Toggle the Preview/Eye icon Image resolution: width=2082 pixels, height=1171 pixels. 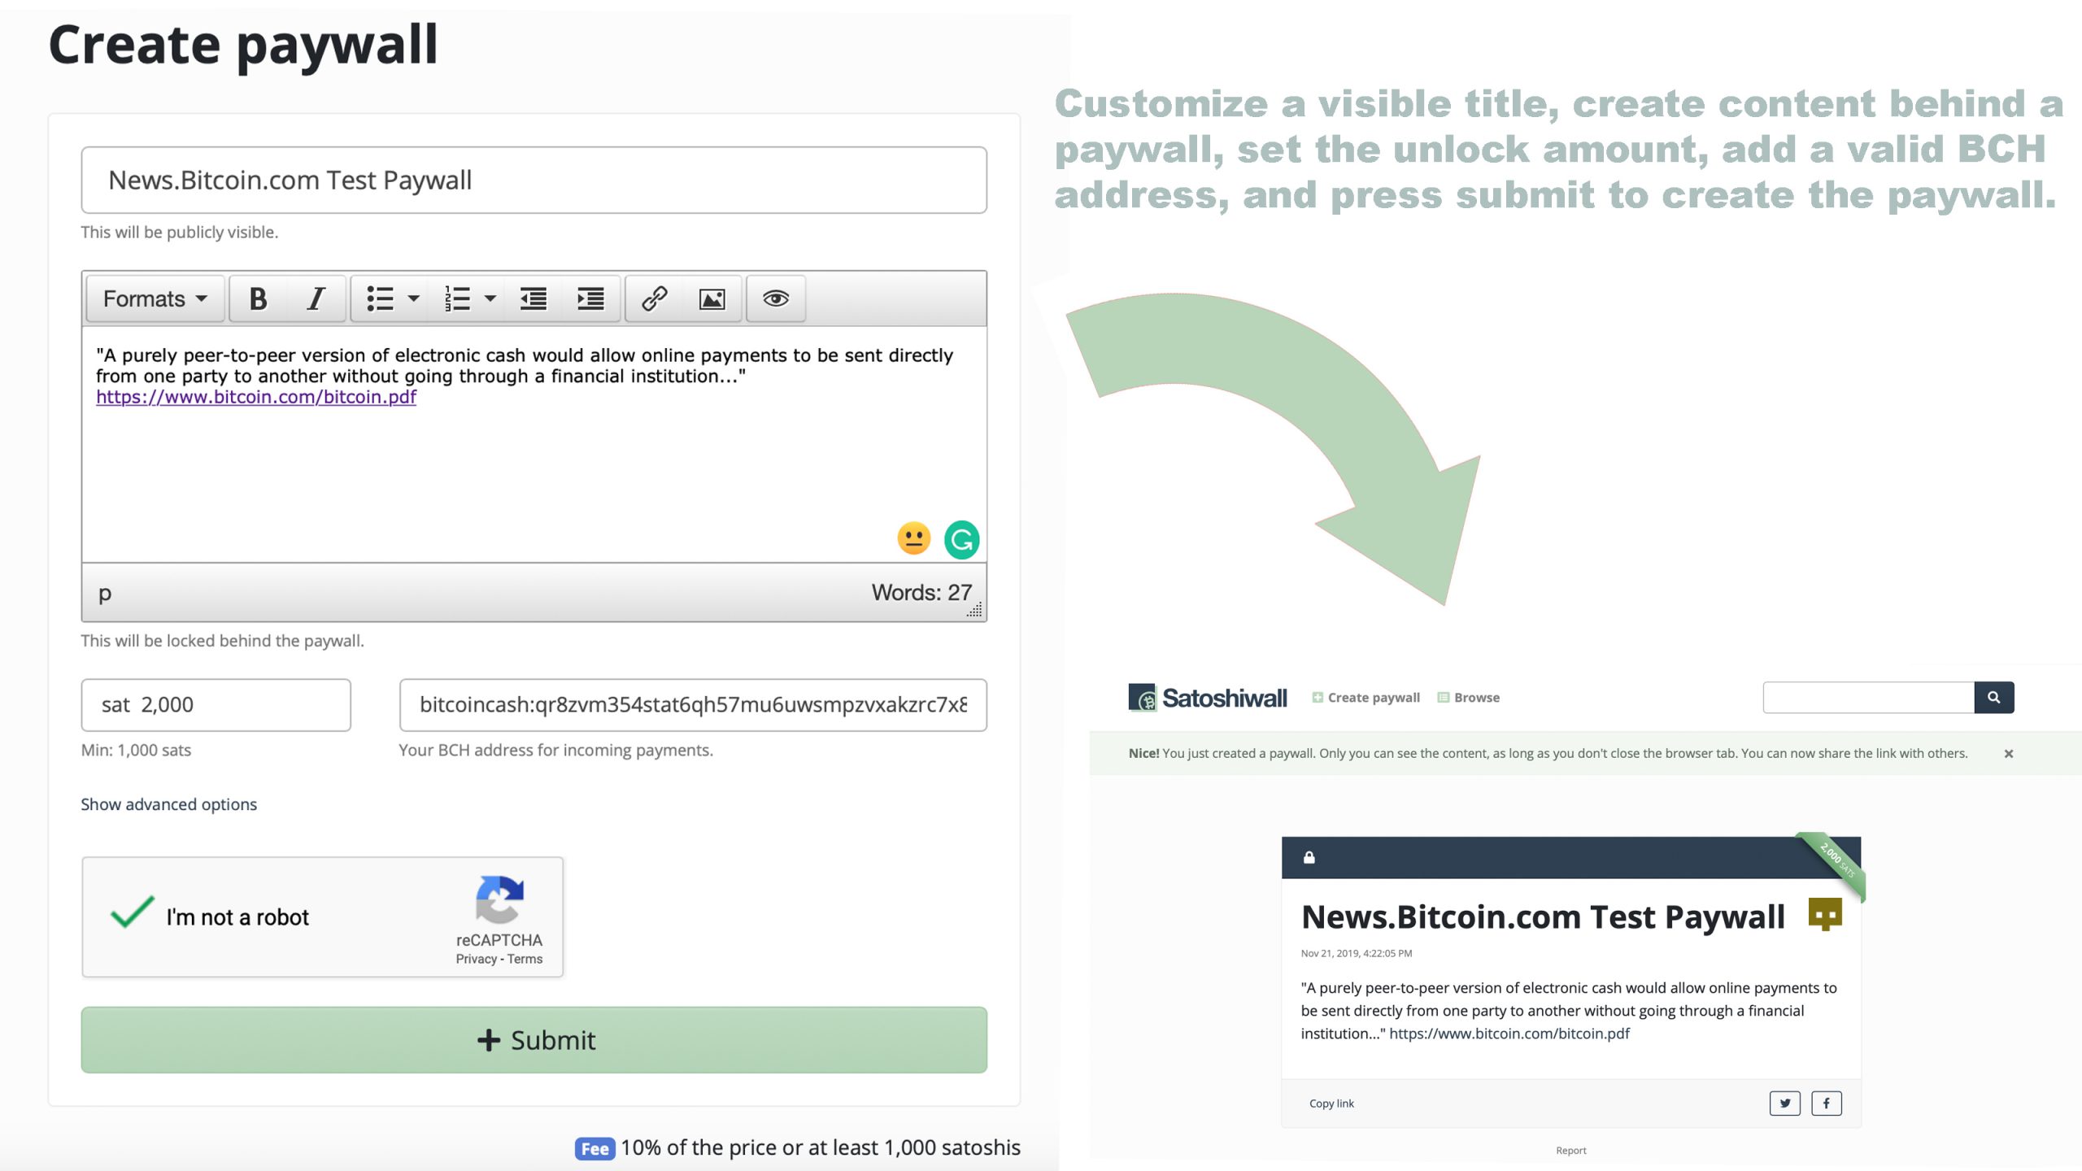775,298
